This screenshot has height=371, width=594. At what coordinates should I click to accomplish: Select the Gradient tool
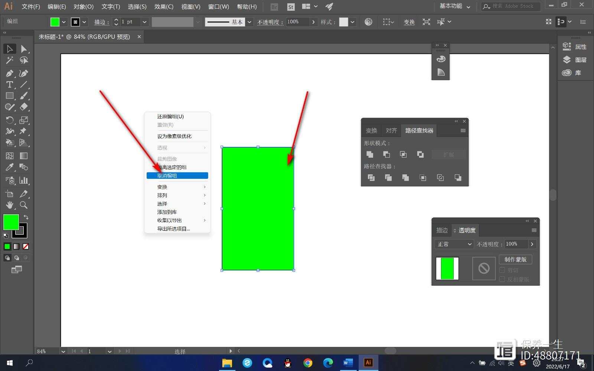[24, 156]
